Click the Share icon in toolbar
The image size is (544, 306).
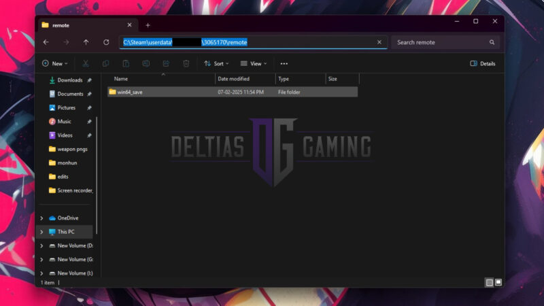click(x=166, y=63)
